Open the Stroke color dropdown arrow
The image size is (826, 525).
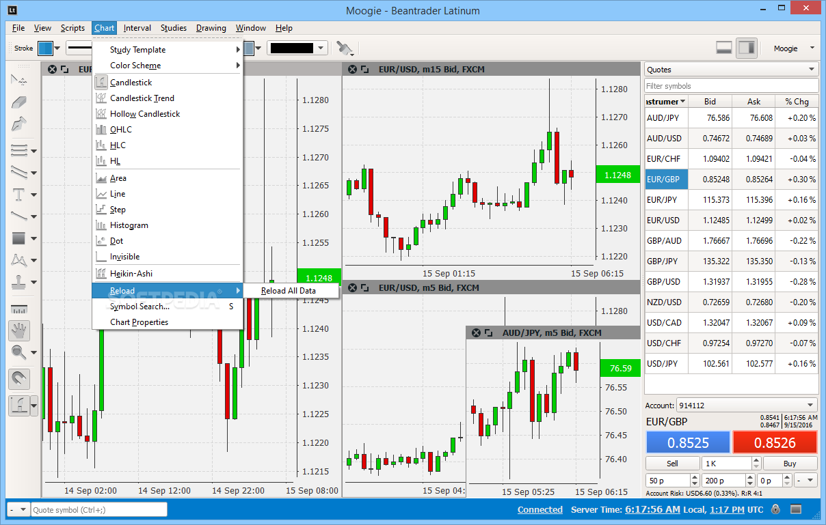57,48
